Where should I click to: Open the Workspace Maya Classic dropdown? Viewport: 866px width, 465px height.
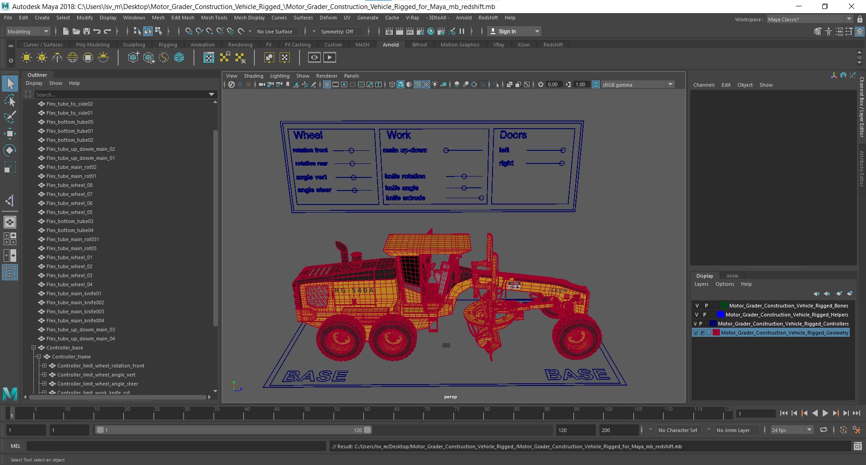(x=810, y=19)
